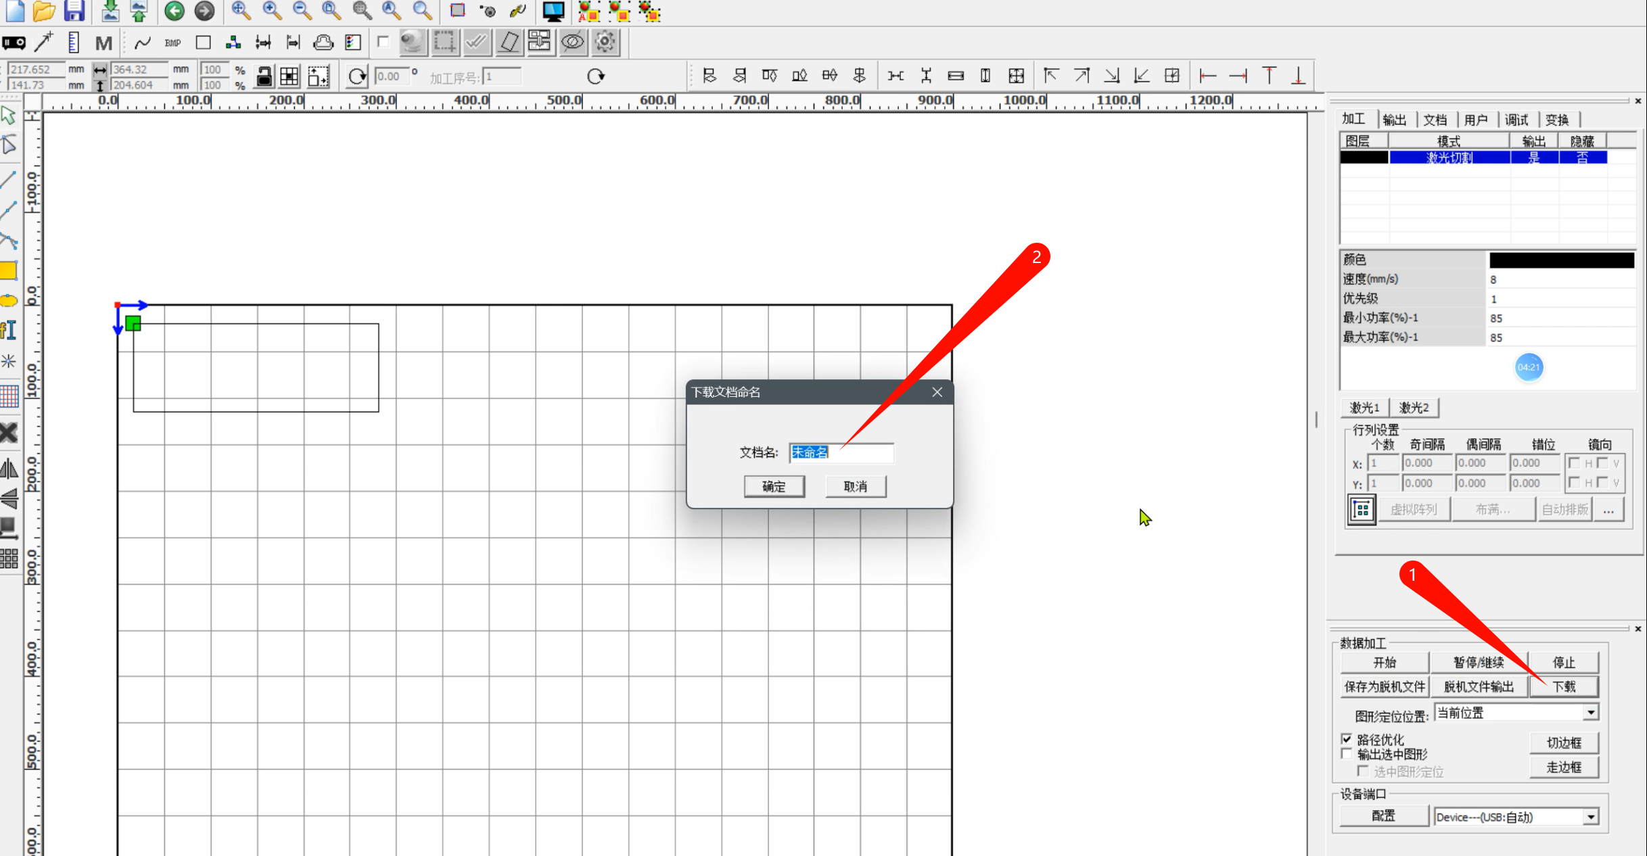
Task: Click the 文档名 input field
Action: [841, 452]
